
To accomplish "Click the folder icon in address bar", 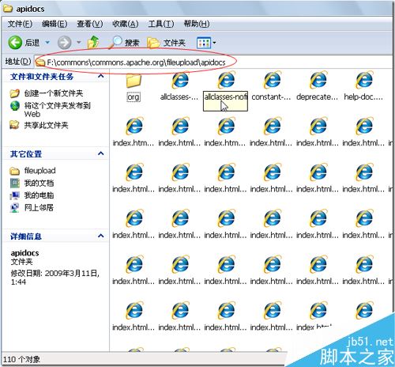I will point(40,62).
